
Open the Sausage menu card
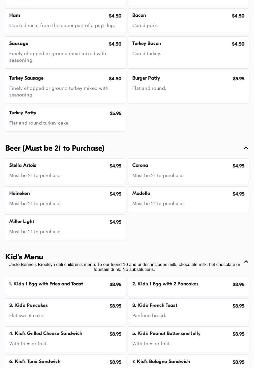coord(65,52)
